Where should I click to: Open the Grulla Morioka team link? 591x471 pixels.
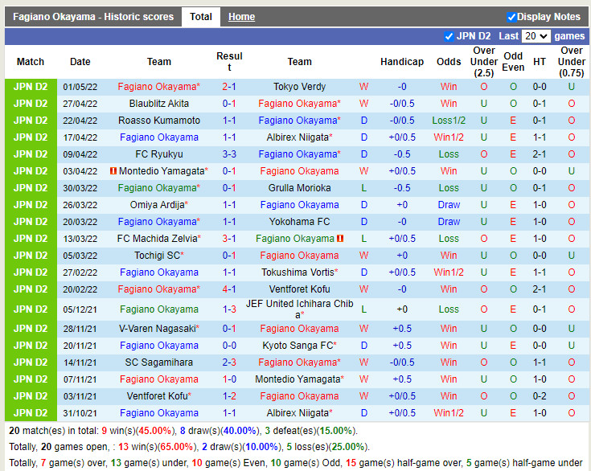tap(299, 188)
